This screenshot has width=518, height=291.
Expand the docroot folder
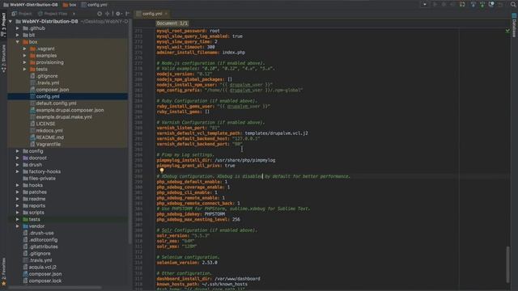(18, 158)
